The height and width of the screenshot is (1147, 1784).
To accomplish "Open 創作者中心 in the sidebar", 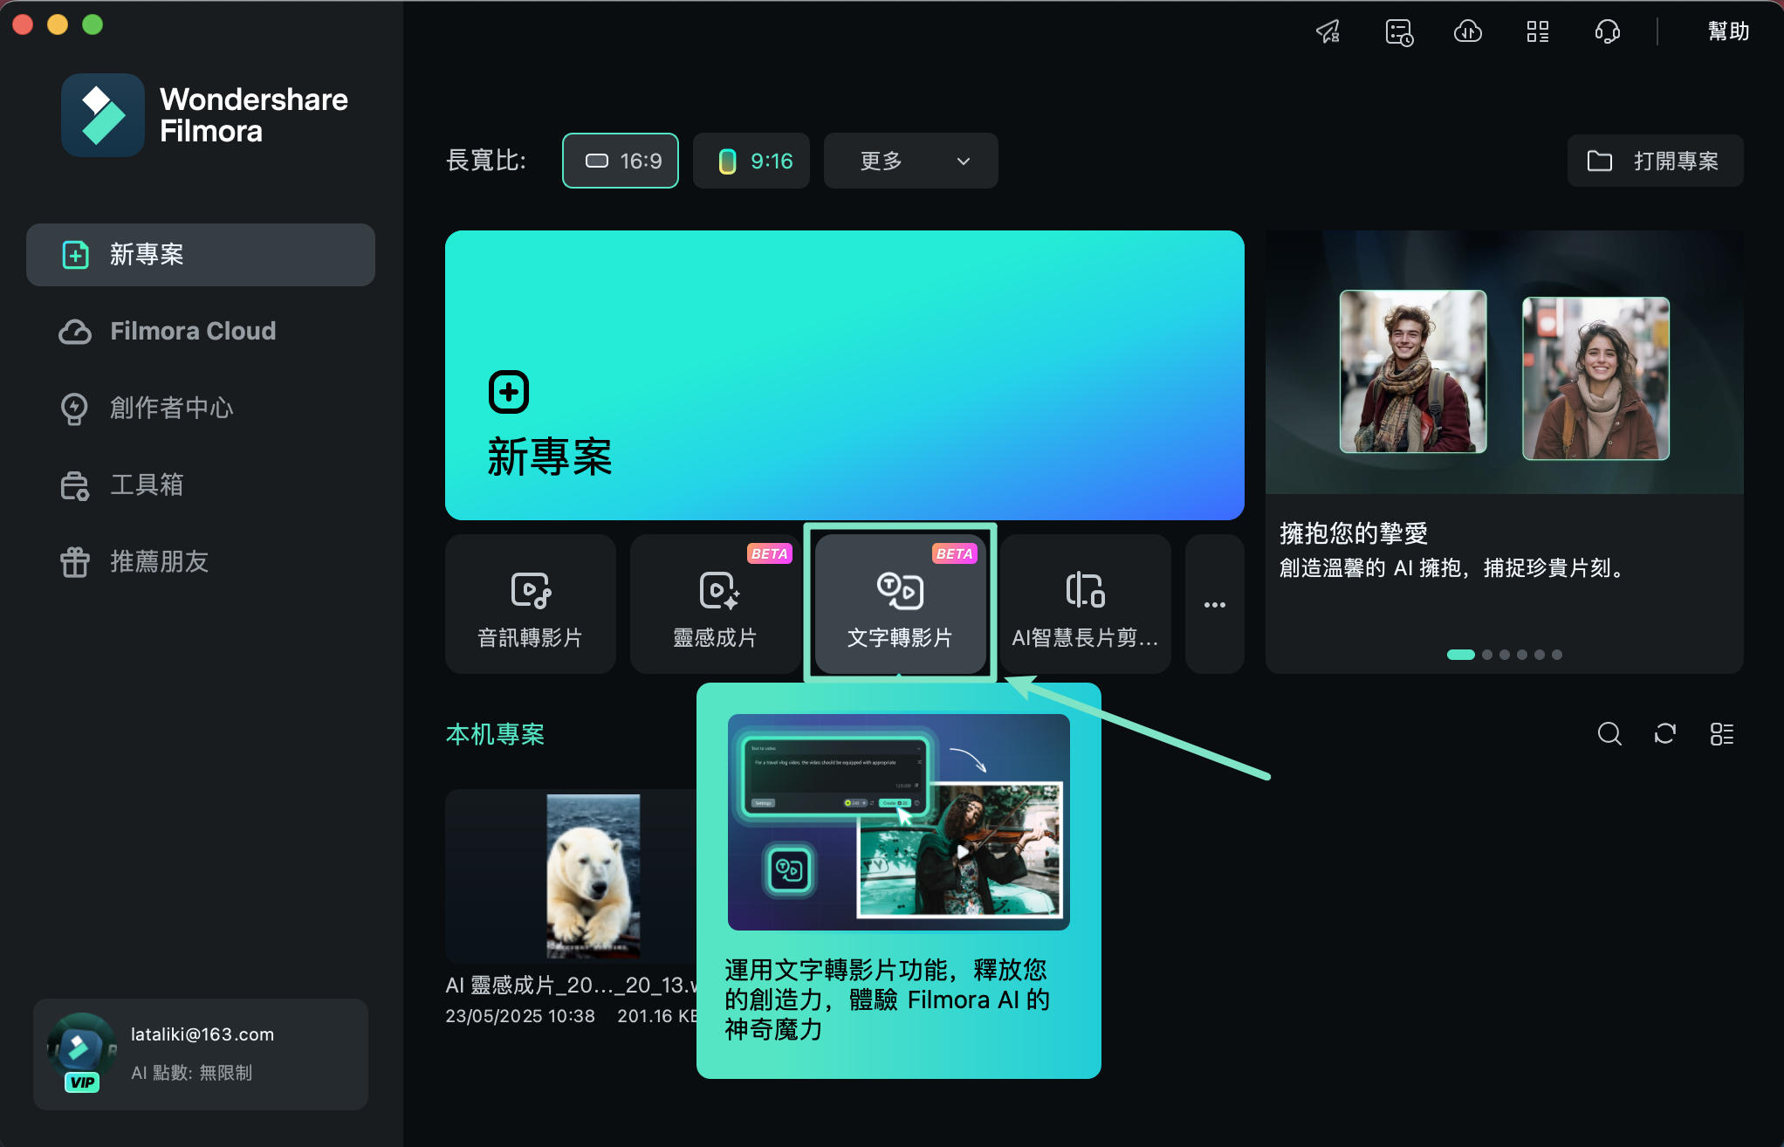I will pyautogui.click(x=201, y=409).
